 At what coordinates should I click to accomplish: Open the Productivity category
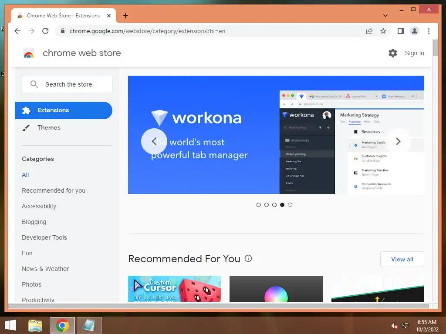[38, 299]
